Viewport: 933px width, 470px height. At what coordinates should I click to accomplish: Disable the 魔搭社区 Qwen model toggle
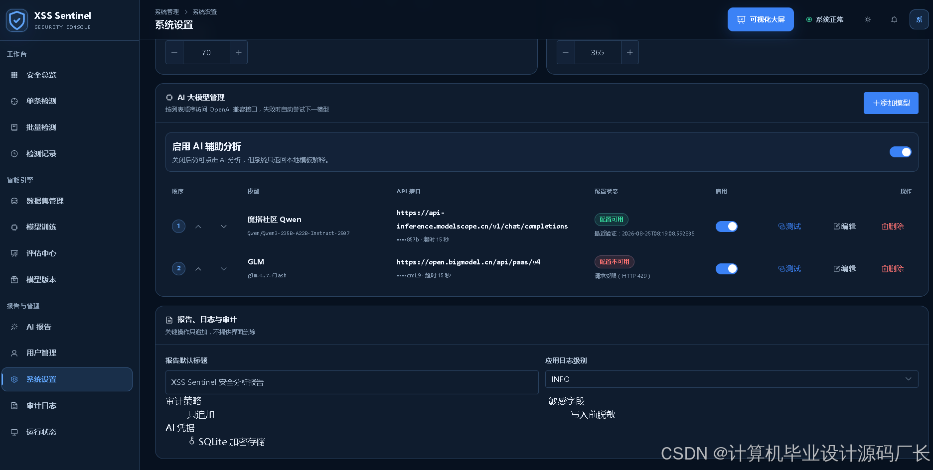point(727,227)
